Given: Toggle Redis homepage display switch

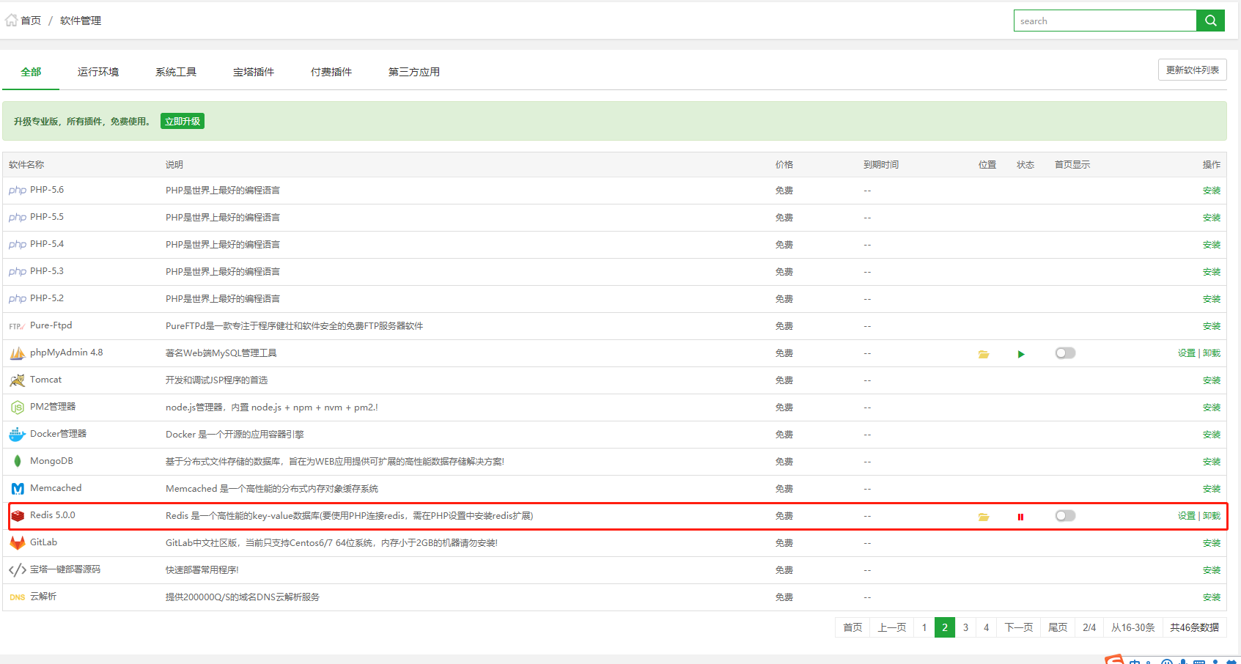Looking at the screenshot, I should [1065, 516].
